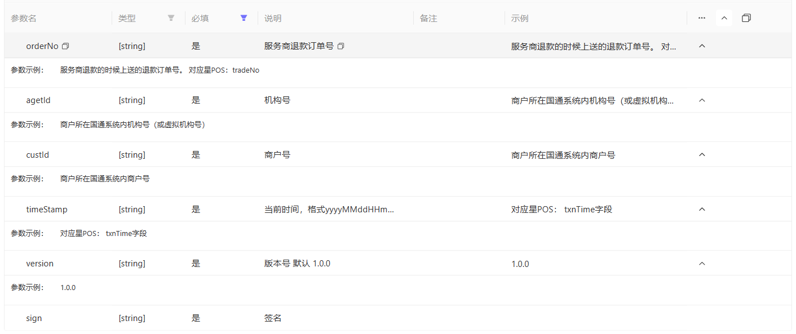The image size is (796, 334).
Task: Copy the 服务商退款订单号 description text
Action: (340, 46)
